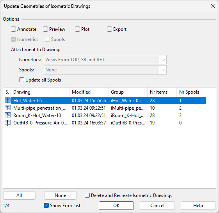Enable Delete and Recreate Isometric Drawings
The image size is (219, 213).
pyautogui.click(x=87, y=195)
